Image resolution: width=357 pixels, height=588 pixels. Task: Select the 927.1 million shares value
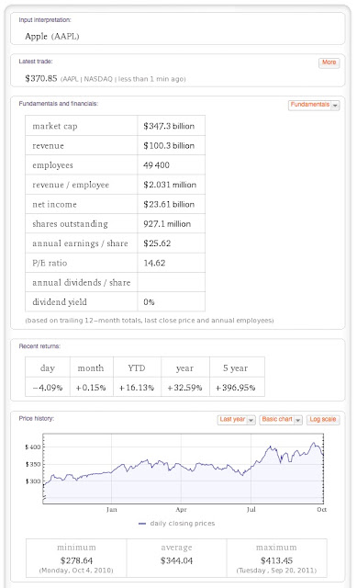(x=167, y=224)
